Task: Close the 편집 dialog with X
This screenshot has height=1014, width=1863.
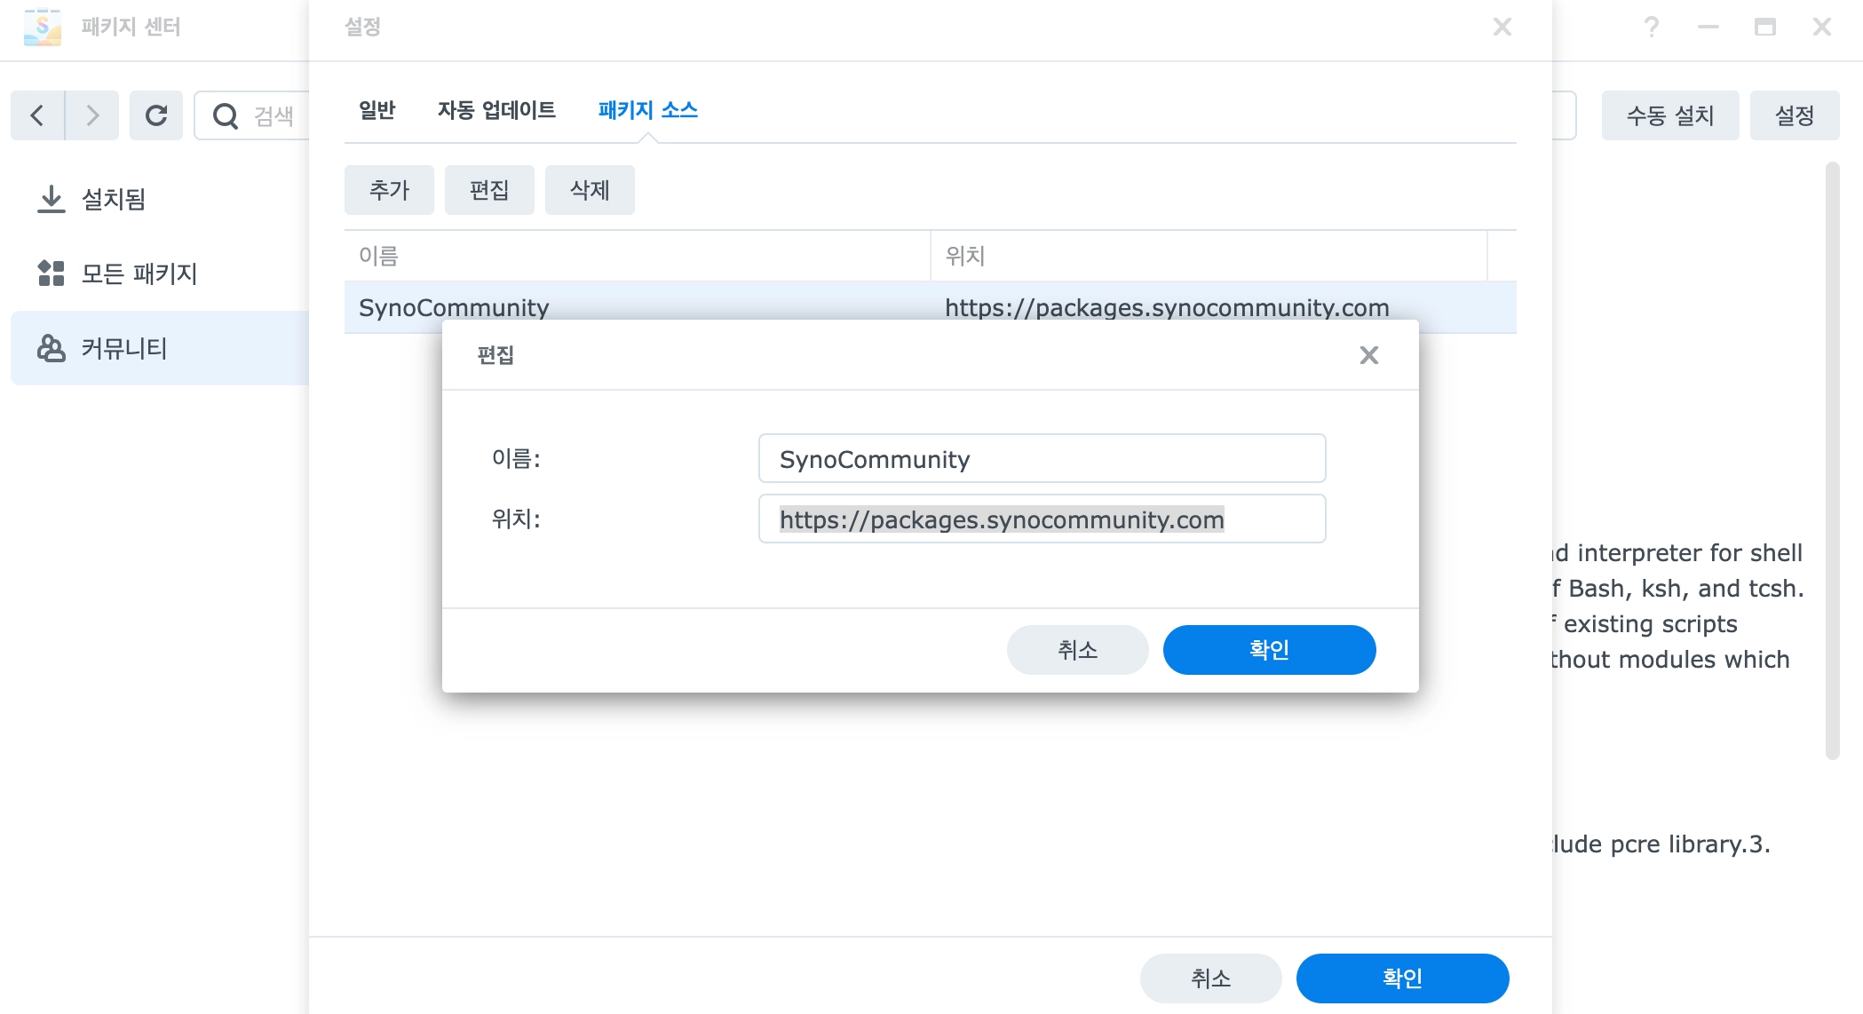Action: (x=1369, y=355)
